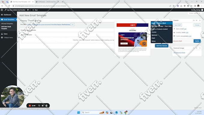Toggle the browser side panel
204x115 pixels.
coord(195,6)
